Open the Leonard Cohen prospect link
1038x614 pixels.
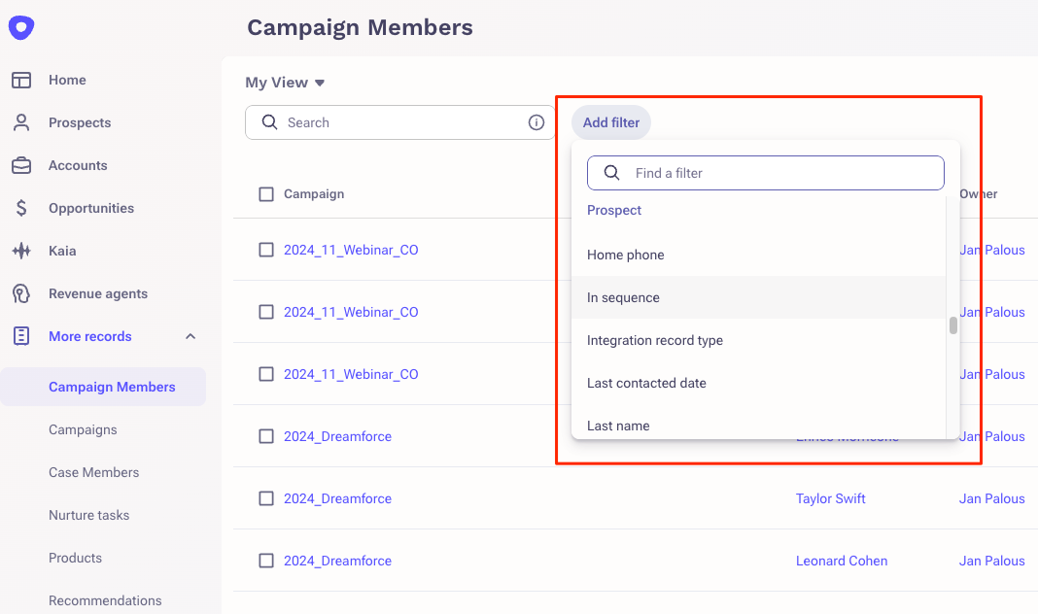click(x=841, y=561)
